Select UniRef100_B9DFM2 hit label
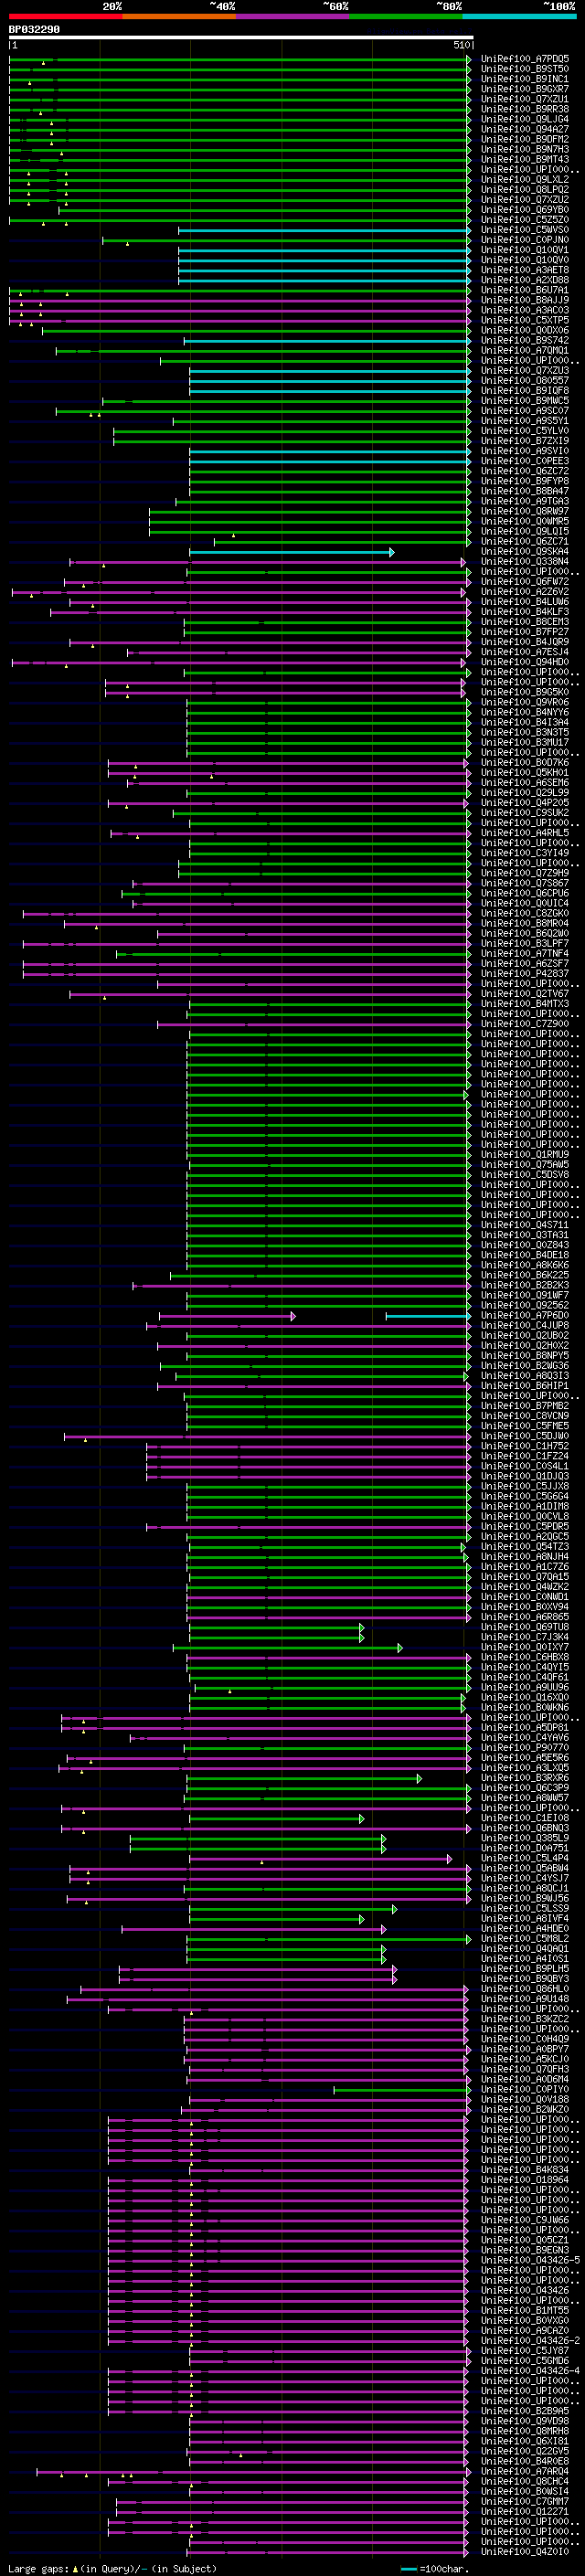This screenshot has width=585, height=2576. [x=525, y=139]
